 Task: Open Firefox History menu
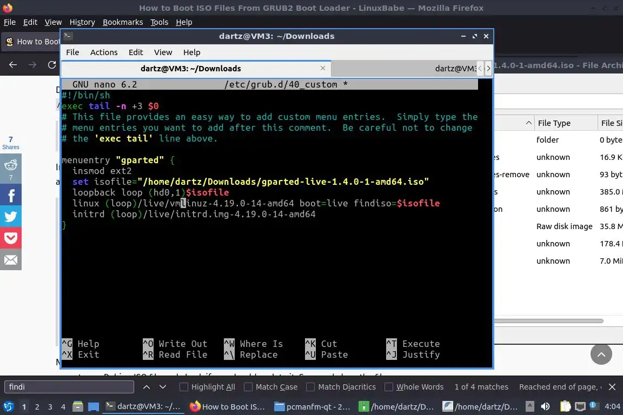coord(82,22)
